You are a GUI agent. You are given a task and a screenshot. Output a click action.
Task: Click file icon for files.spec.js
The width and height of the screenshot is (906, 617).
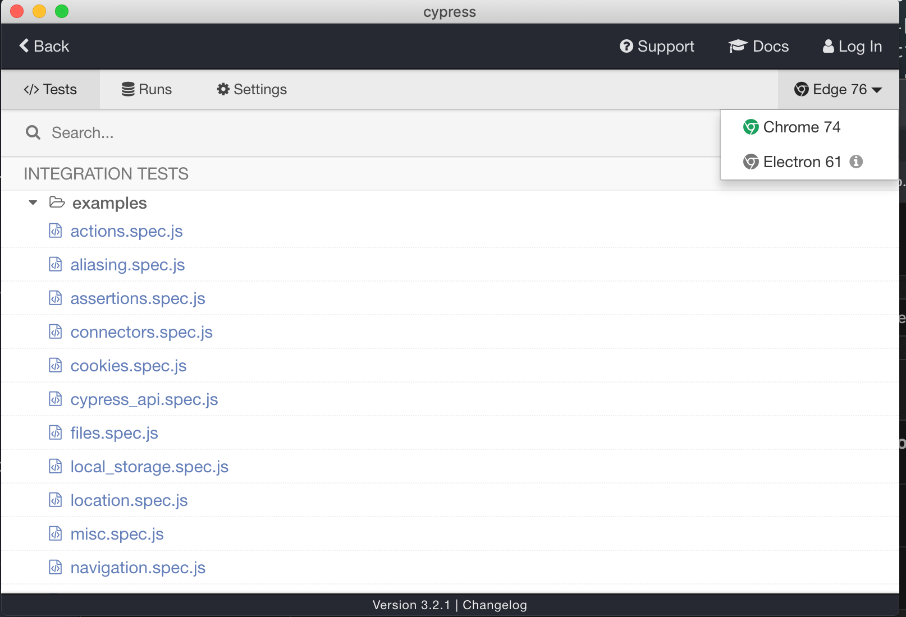click(55, 432)
